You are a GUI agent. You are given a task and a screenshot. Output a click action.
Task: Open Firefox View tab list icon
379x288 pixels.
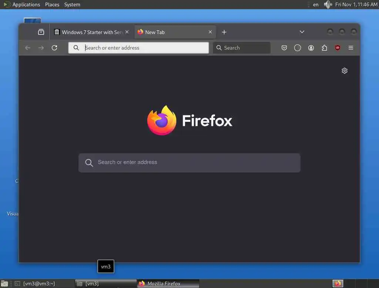pyautogui.click(x=41, y=32)
